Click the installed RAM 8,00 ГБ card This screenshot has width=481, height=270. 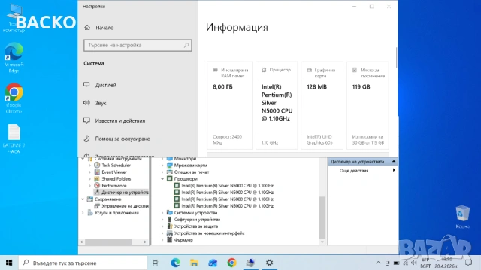[x=229, y=105]
